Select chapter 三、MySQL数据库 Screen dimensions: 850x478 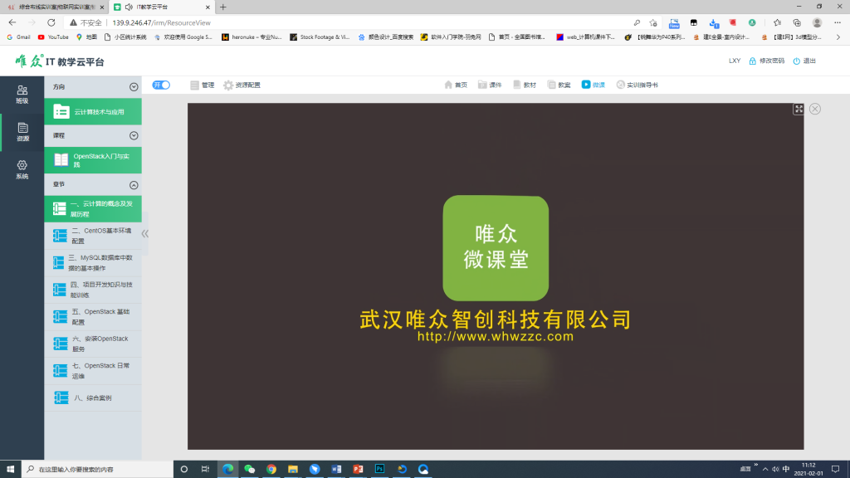click(x=93, y=263)
